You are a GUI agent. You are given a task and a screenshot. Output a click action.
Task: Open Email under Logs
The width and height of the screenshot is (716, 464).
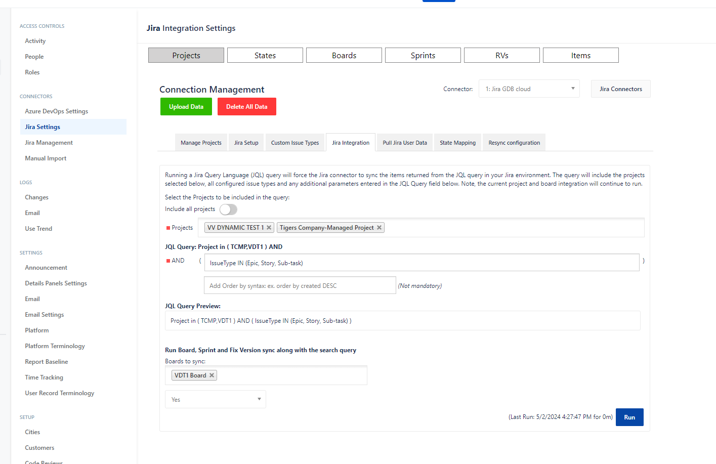coord(32,213)
